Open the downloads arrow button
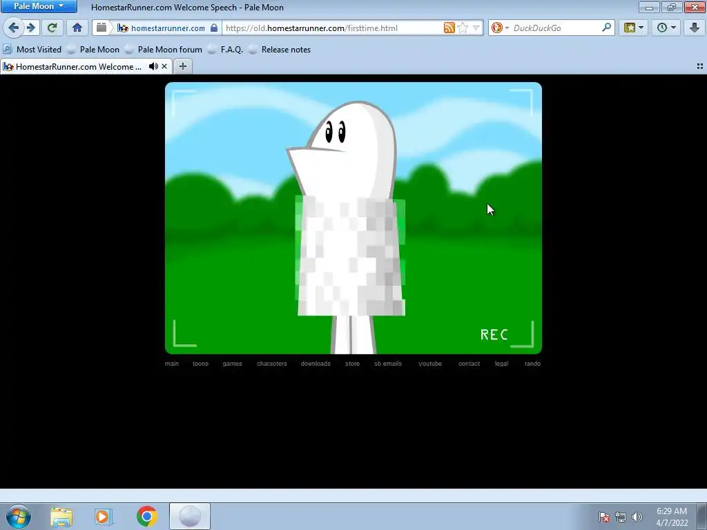 pyautogui.click(x=695, y=28)
